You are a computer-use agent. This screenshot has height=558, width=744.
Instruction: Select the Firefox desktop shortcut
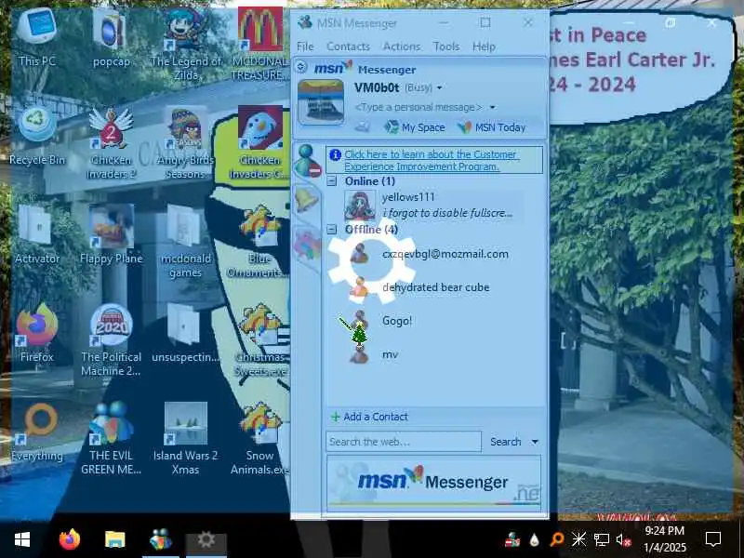pos(37,333)
